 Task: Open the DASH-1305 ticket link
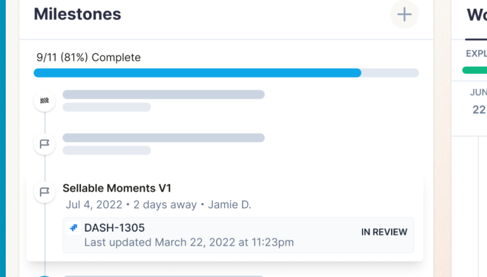click(x=114, y=228)
